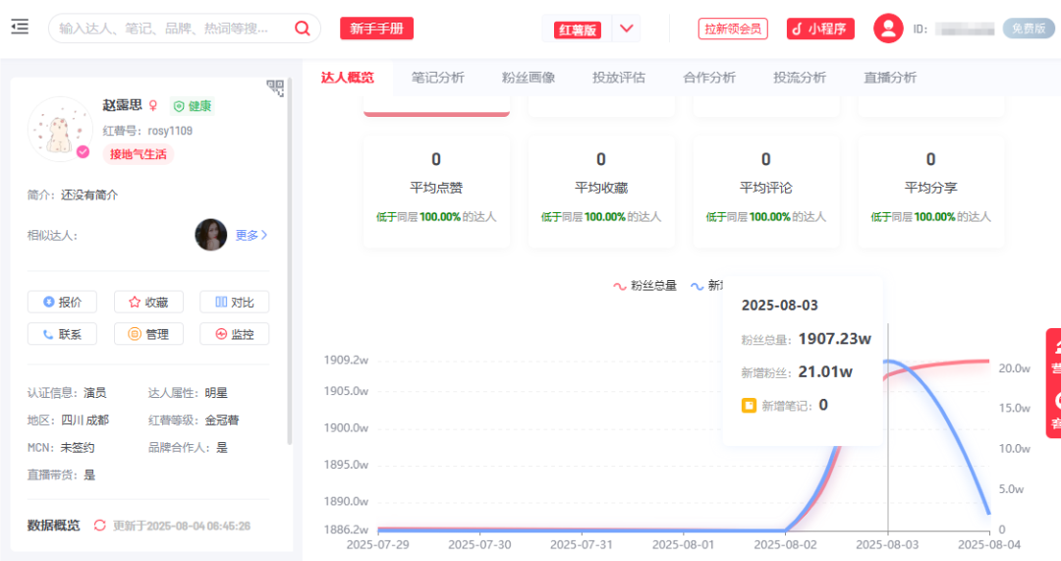1061x561 pixels.
Task: Click the 报价 pricing button
Action: 62,302
